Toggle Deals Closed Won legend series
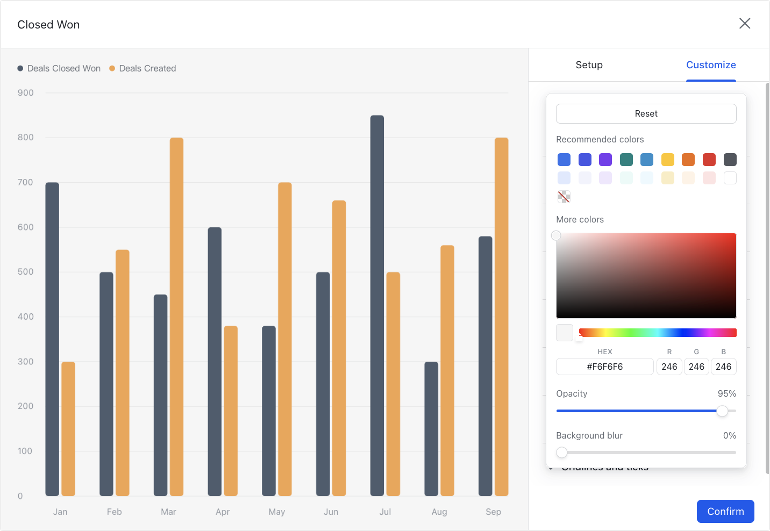The width and height of the screenshot is (770, 531). click(x=59, y=68)
